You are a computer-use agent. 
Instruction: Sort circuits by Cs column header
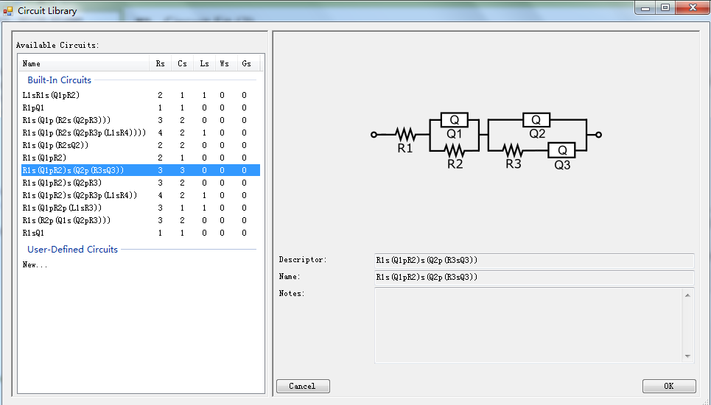182,64
